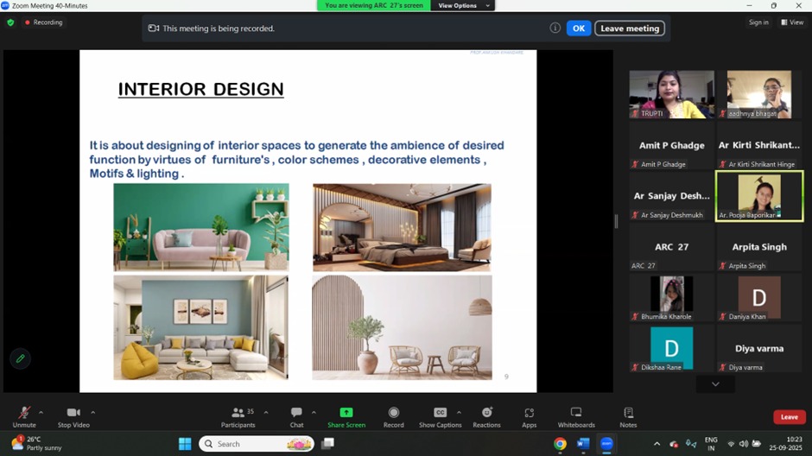This screenshot has height=456, width=812.
Task: Click the View layout menu
Action: point(792,22)
